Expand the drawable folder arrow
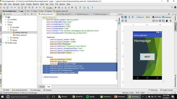The height and width of the screenshot is (99, 177). click(8, 27)
